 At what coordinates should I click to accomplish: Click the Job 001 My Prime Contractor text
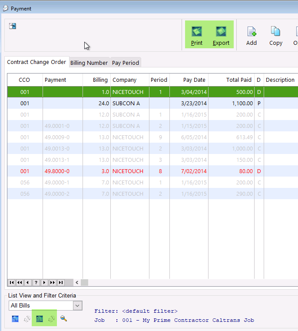click(174, 320)
